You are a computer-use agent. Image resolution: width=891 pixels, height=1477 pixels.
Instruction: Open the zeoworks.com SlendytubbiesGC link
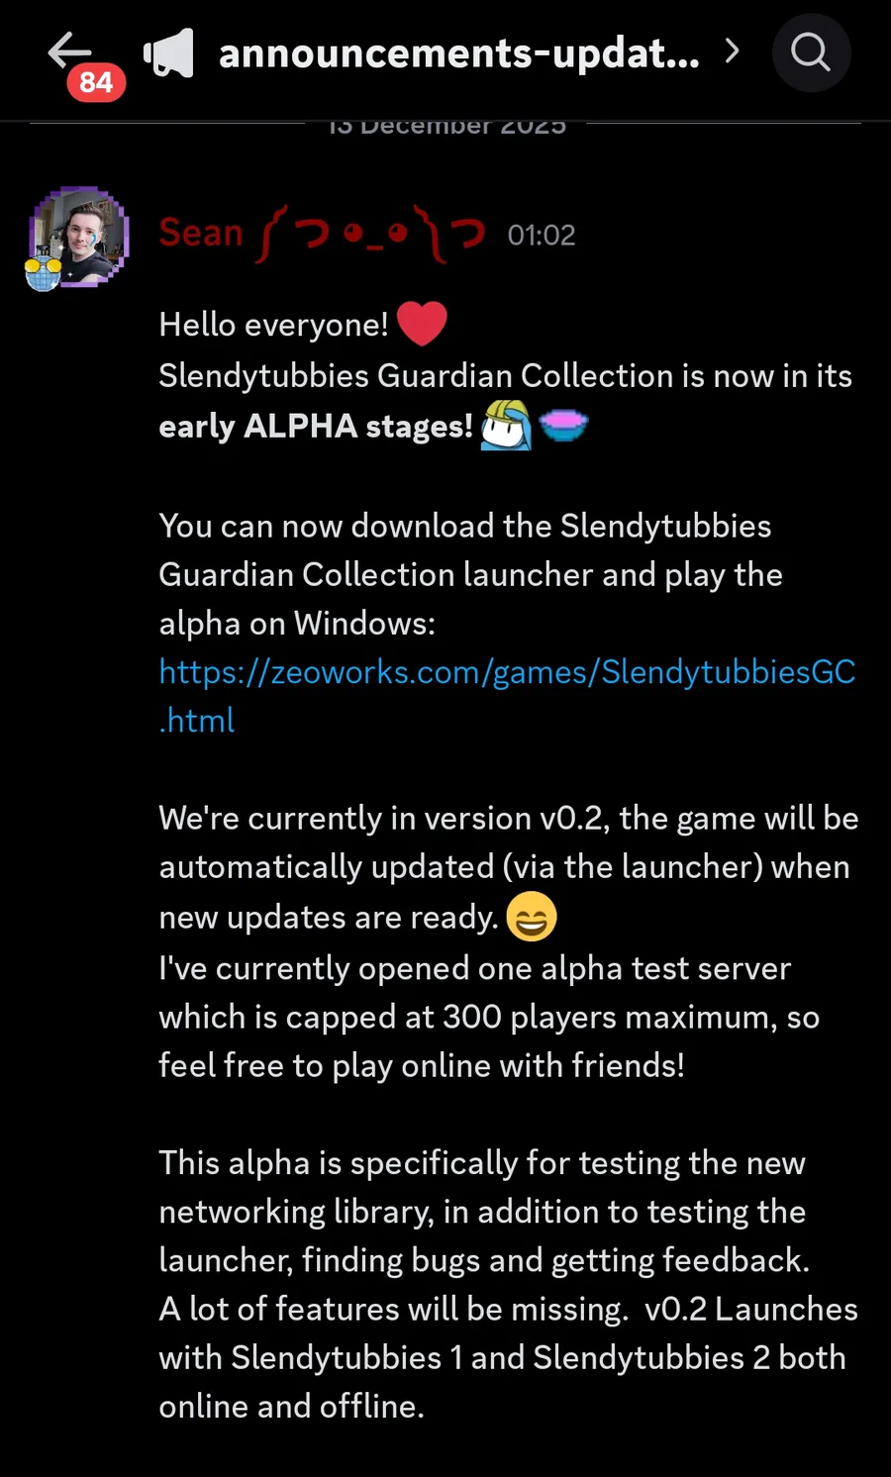tap(507, 672)
